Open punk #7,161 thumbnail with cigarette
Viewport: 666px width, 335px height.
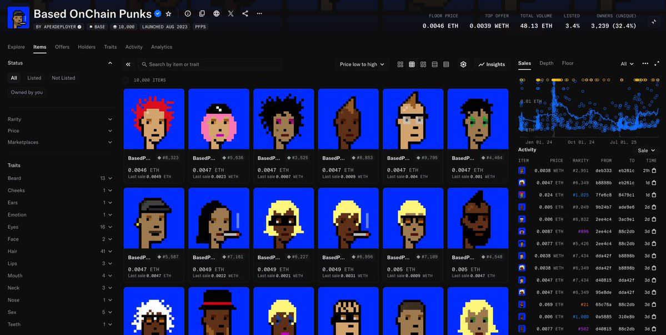tap(219, 218)
